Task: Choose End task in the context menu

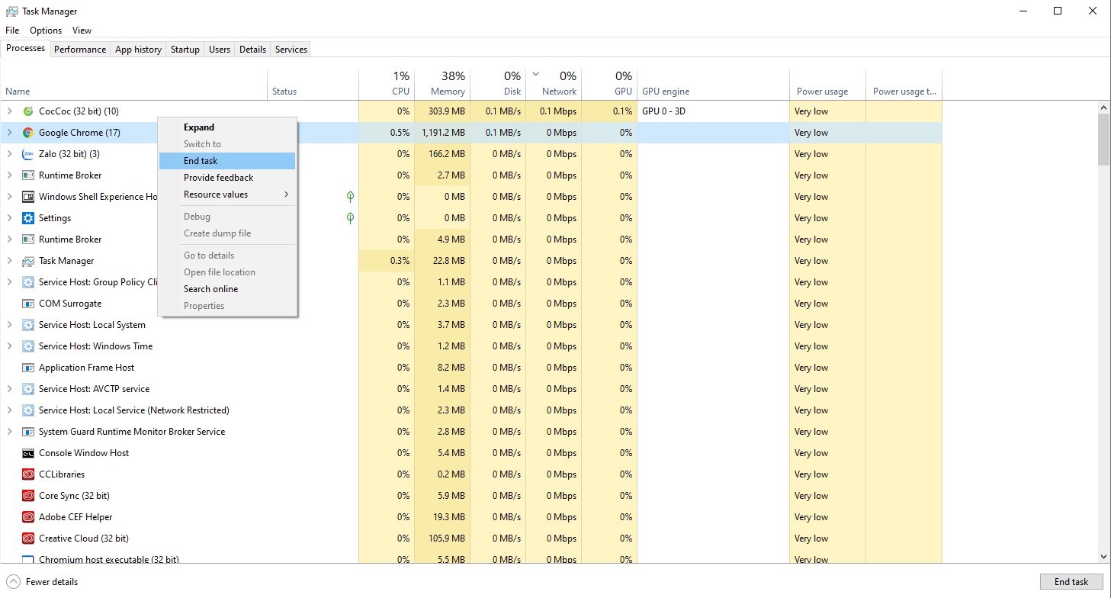Action: tap(226, 161)
